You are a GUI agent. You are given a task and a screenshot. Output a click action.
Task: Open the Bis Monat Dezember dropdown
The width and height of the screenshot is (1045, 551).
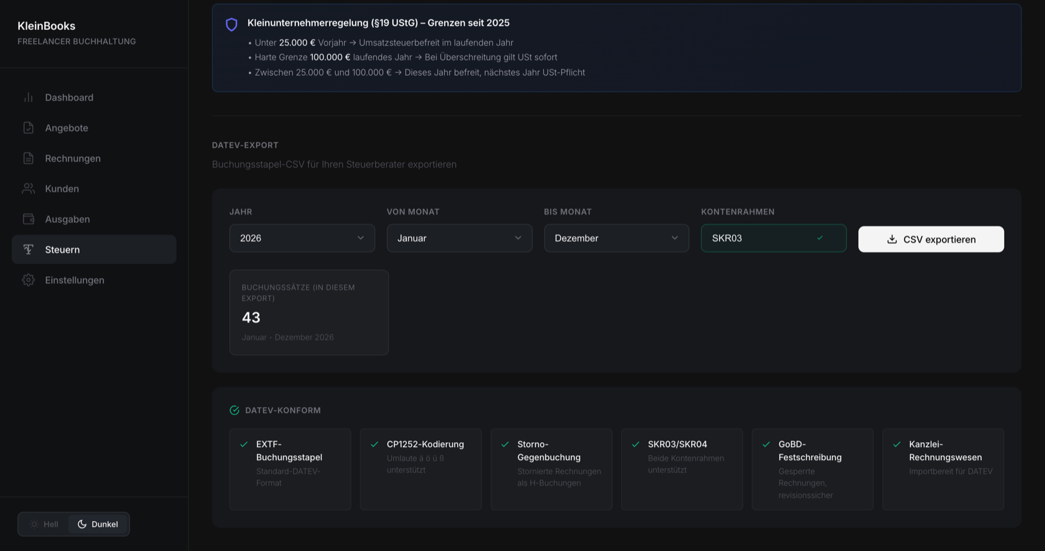click(x=616, y=238)
